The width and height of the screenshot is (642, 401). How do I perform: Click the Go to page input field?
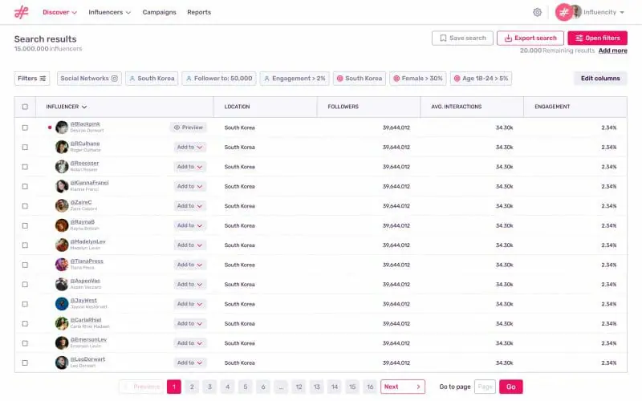tap(485, 387)
